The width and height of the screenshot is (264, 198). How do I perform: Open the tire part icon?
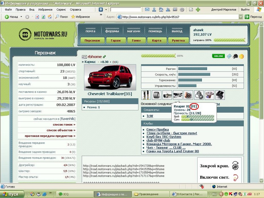(157, 95)
